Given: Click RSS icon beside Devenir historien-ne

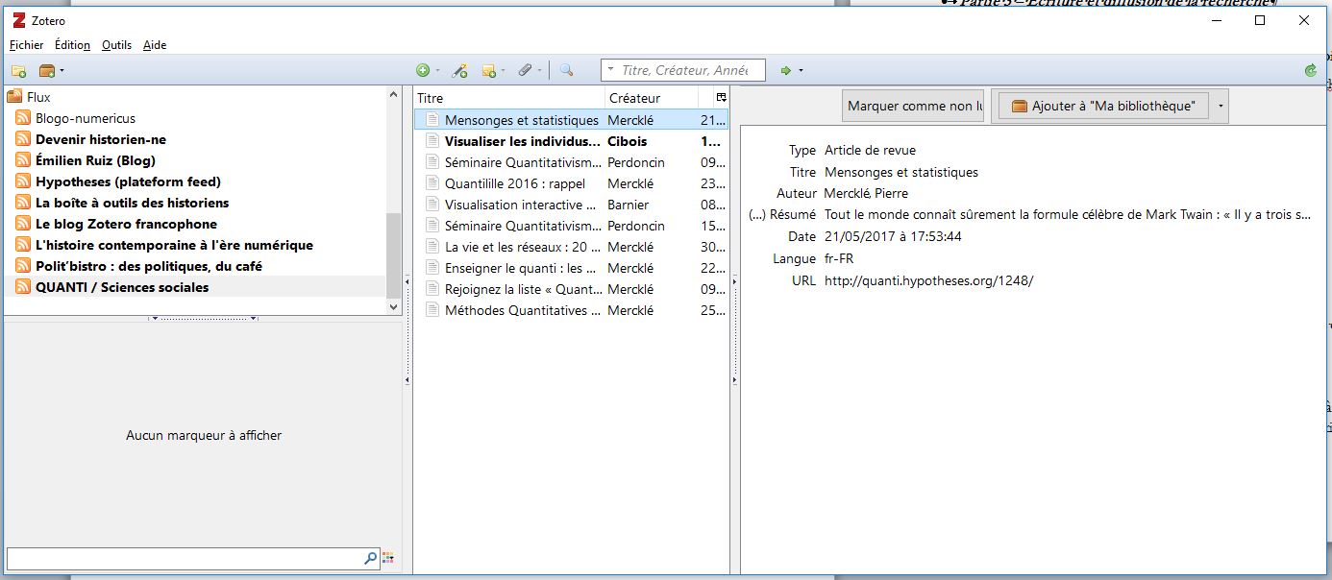Looking at the screenshot, I should [23, 139].
